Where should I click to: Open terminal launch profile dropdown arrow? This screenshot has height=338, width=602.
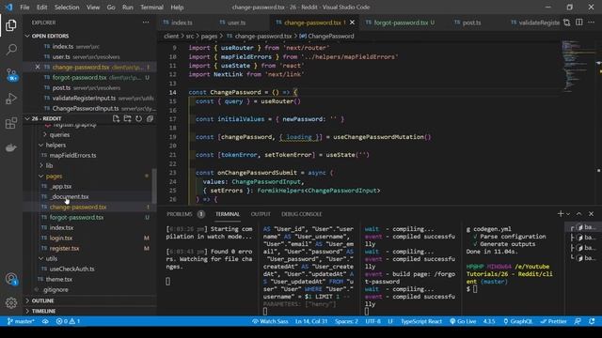[x=568, y=214]
